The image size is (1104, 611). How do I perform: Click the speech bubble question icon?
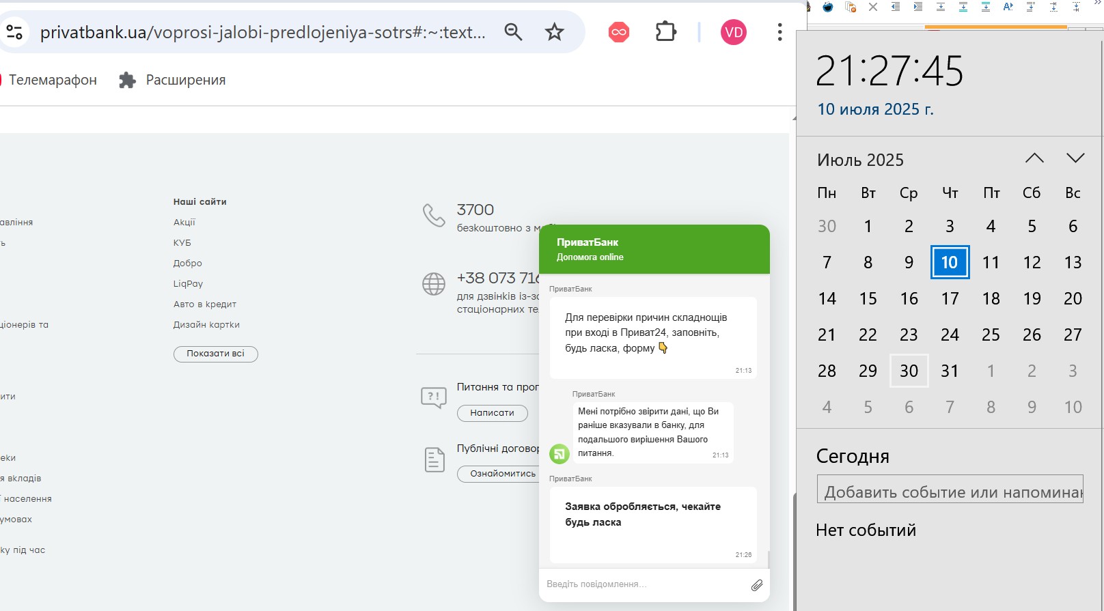click(434, 397)
